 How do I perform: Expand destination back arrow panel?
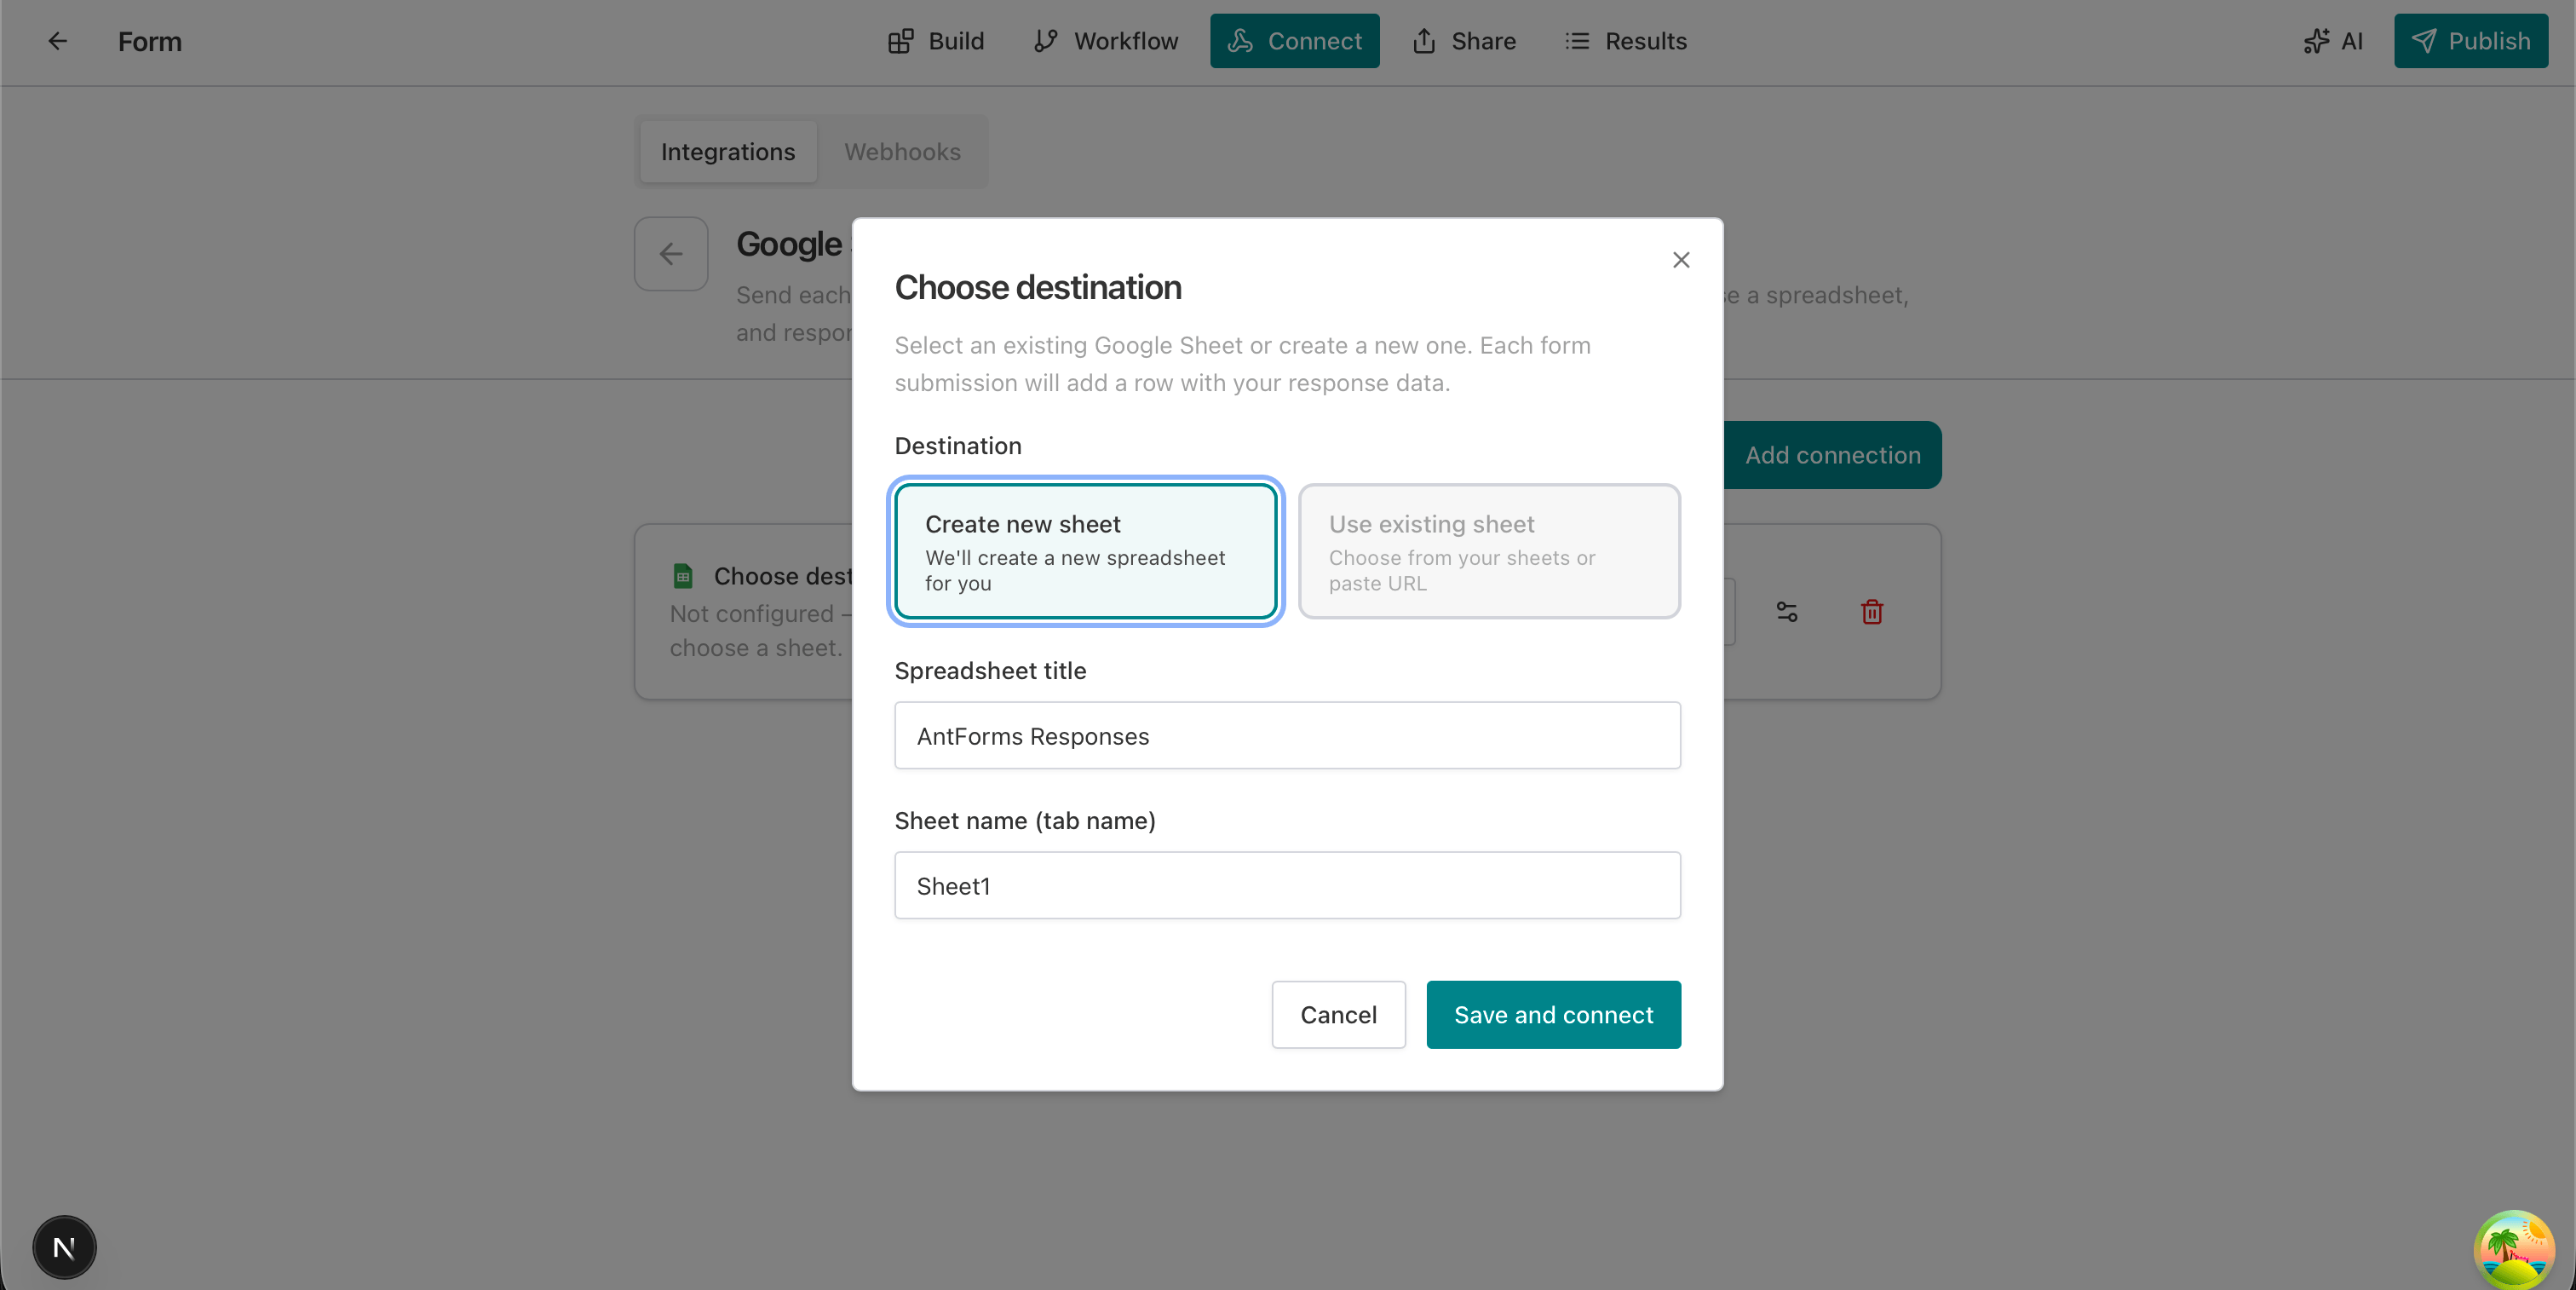click(670, 254)
